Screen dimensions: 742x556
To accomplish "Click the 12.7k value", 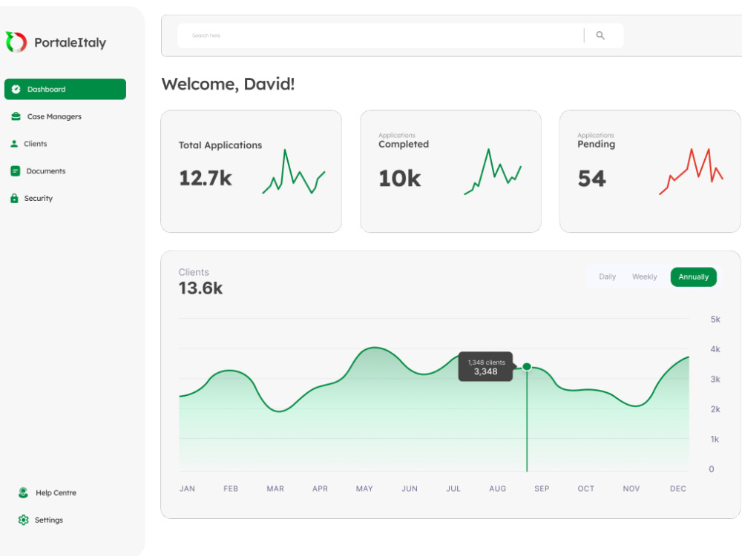I will coord(206,178).
